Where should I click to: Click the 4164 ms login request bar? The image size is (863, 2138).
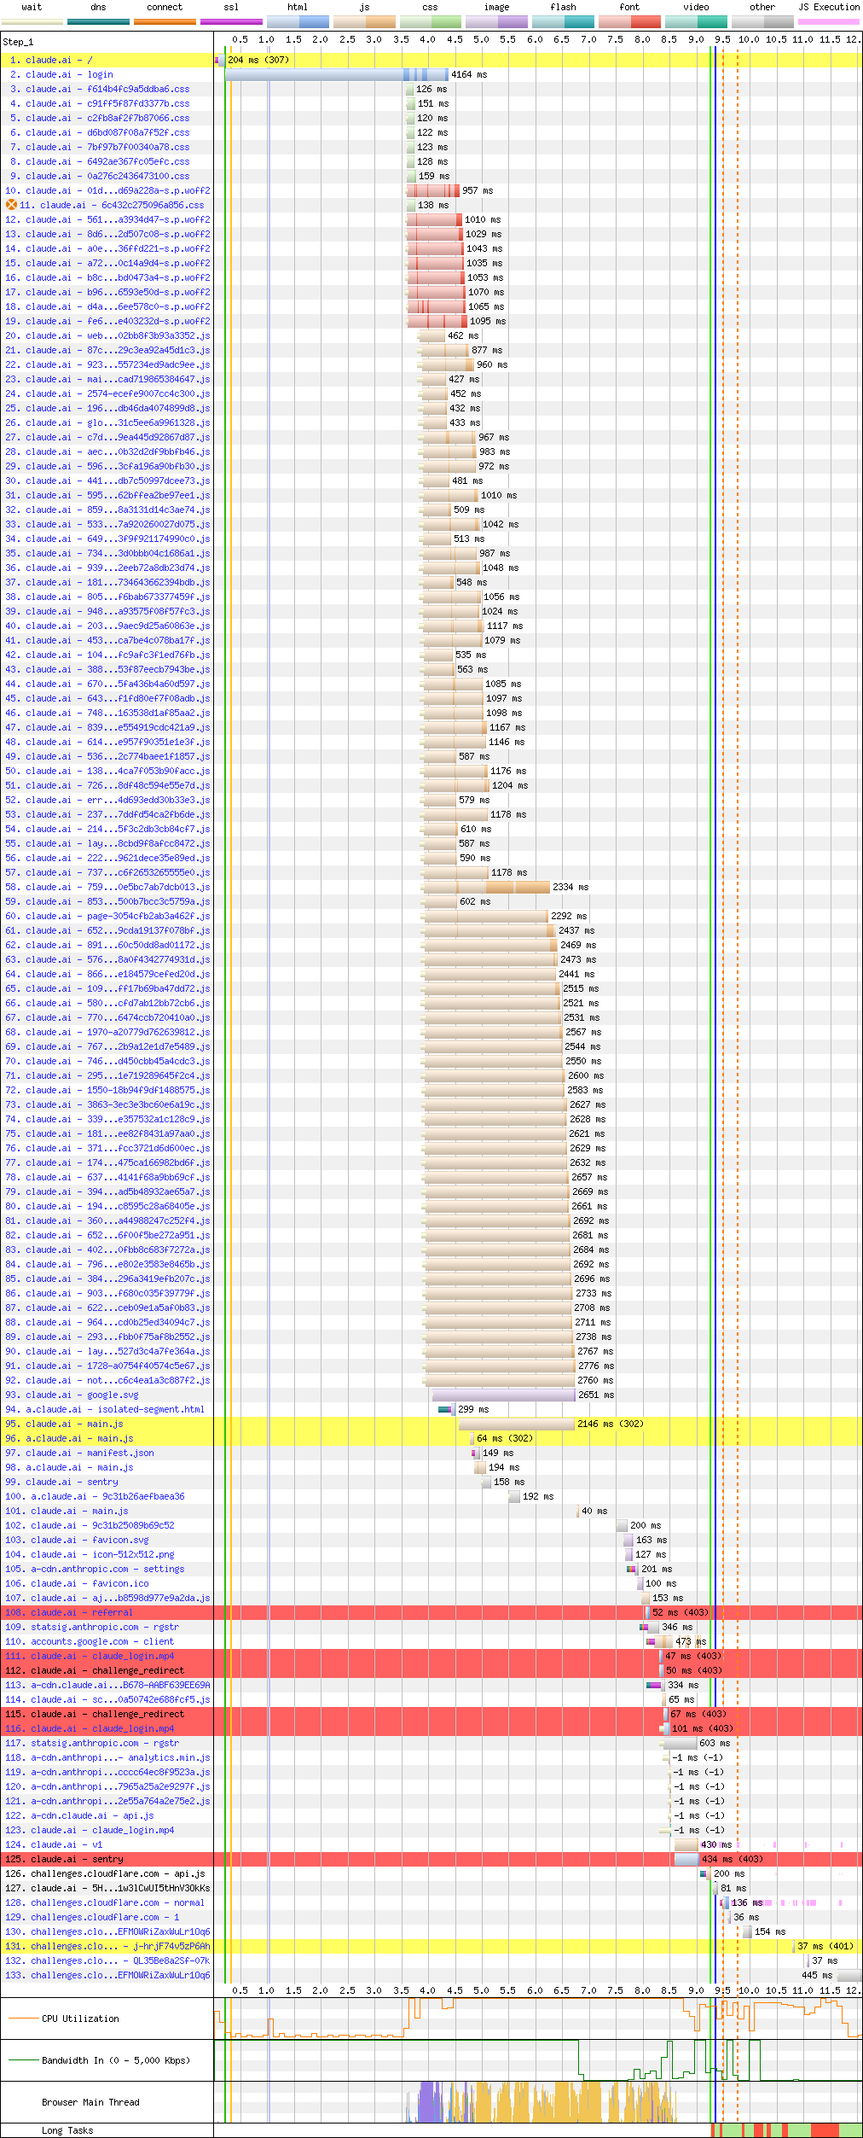[336, 74]
